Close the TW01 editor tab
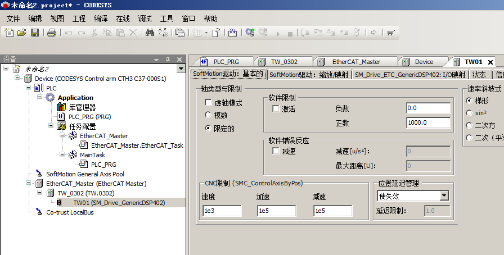This screenshot has width=504, height=255. pyautogui.click(x=490, y=62)
